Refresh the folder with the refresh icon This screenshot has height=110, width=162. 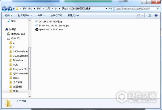(x=110, y=9)
